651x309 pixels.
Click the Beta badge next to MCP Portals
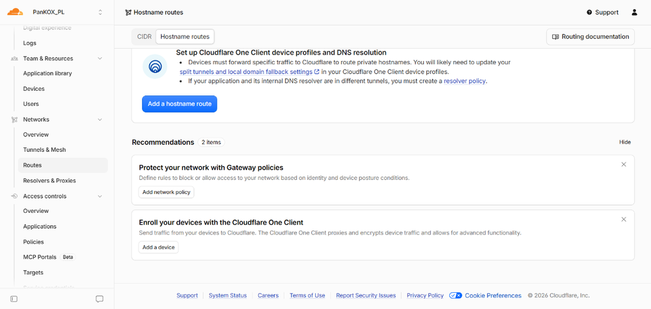point(68,257)
